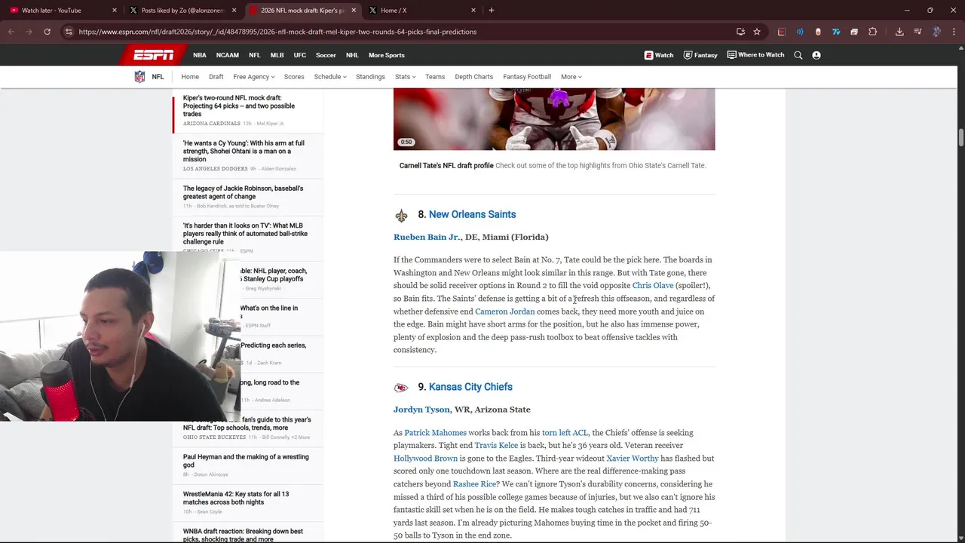The image size is (965, 543).
Task: Expand the Free Agency dropdown
Action: point(254,77)
